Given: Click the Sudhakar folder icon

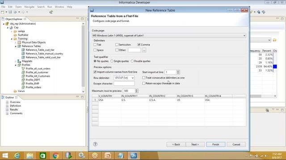Looking at the screenshot, I should pos(15,35).
